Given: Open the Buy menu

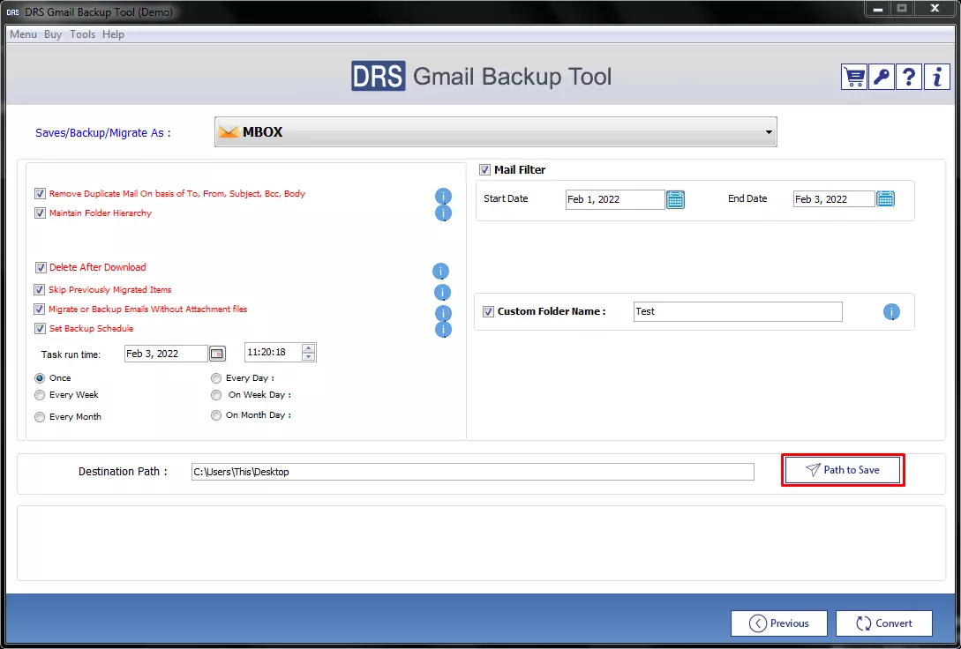Looking at the screenshot, I should pyautogui.click(x=53, y=34).
